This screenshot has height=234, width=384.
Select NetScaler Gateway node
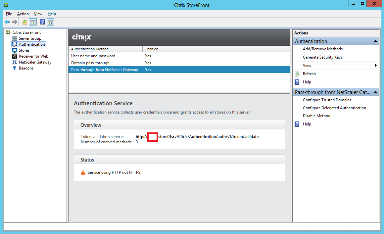pyautogui.click(x=35, y=62)
